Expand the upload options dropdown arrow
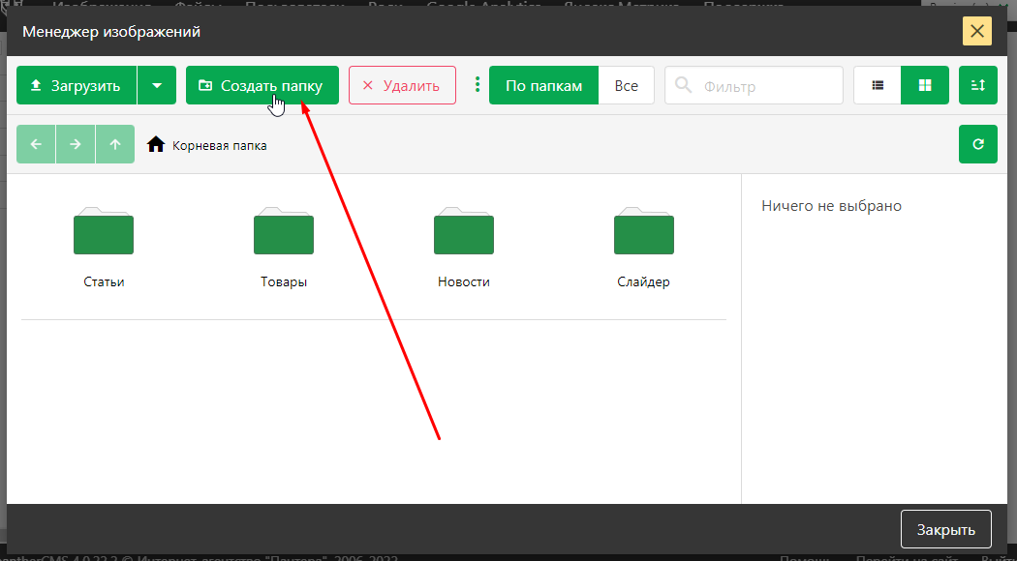1017x561 pixels. pos(157,85)
